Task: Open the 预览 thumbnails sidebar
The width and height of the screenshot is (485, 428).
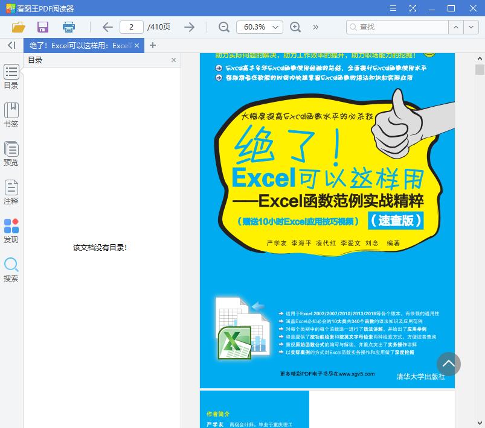Action: [11, 154]
